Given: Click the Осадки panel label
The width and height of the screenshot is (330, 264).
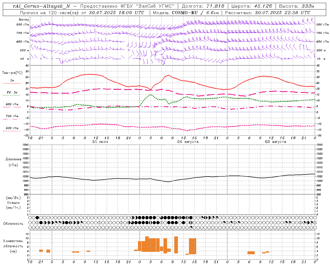Looking at the screenshot, I should point(13,203).
